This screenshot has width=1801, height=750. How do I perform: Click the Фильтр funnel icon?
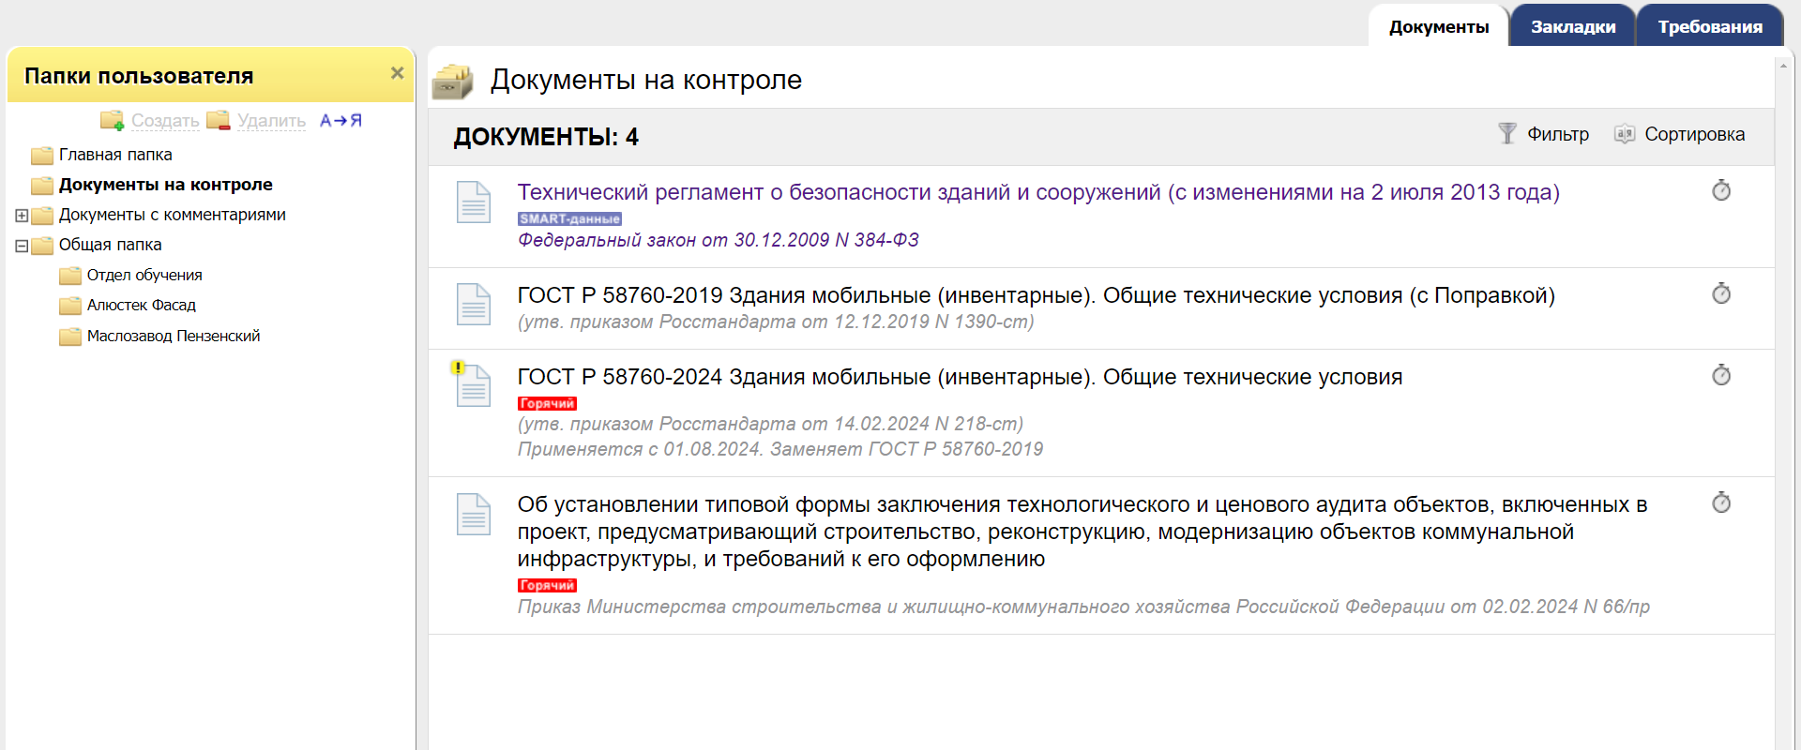(1507, 133)
